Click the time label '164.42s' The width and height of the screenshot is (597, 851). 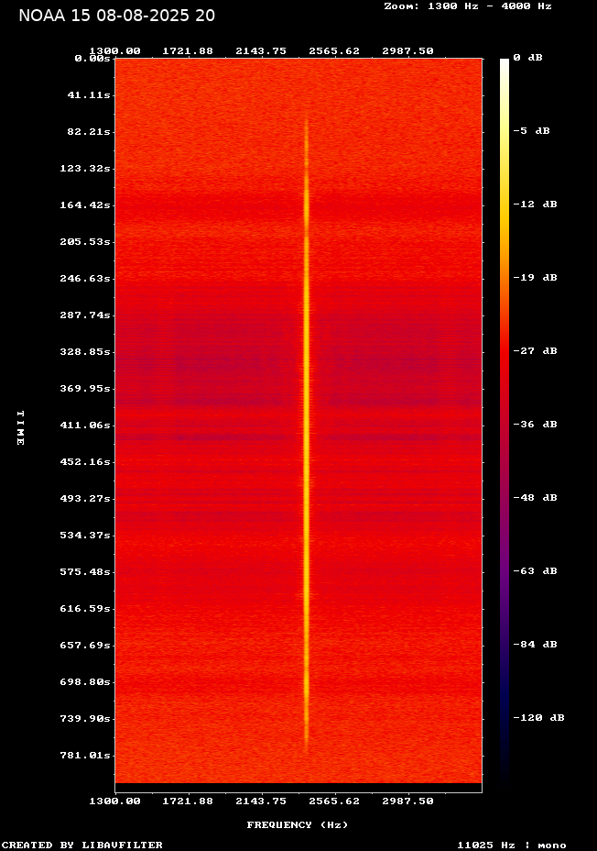coord(85,205)
